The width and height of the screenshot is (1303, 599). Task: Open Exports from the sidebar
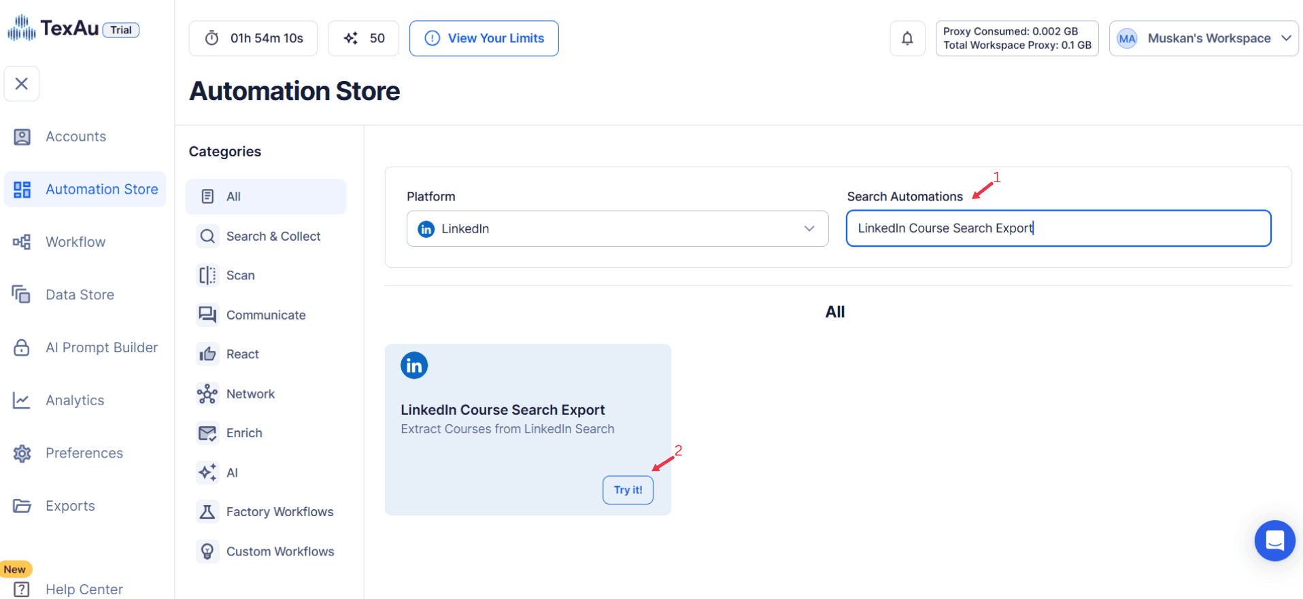click(x=70, y=506)
